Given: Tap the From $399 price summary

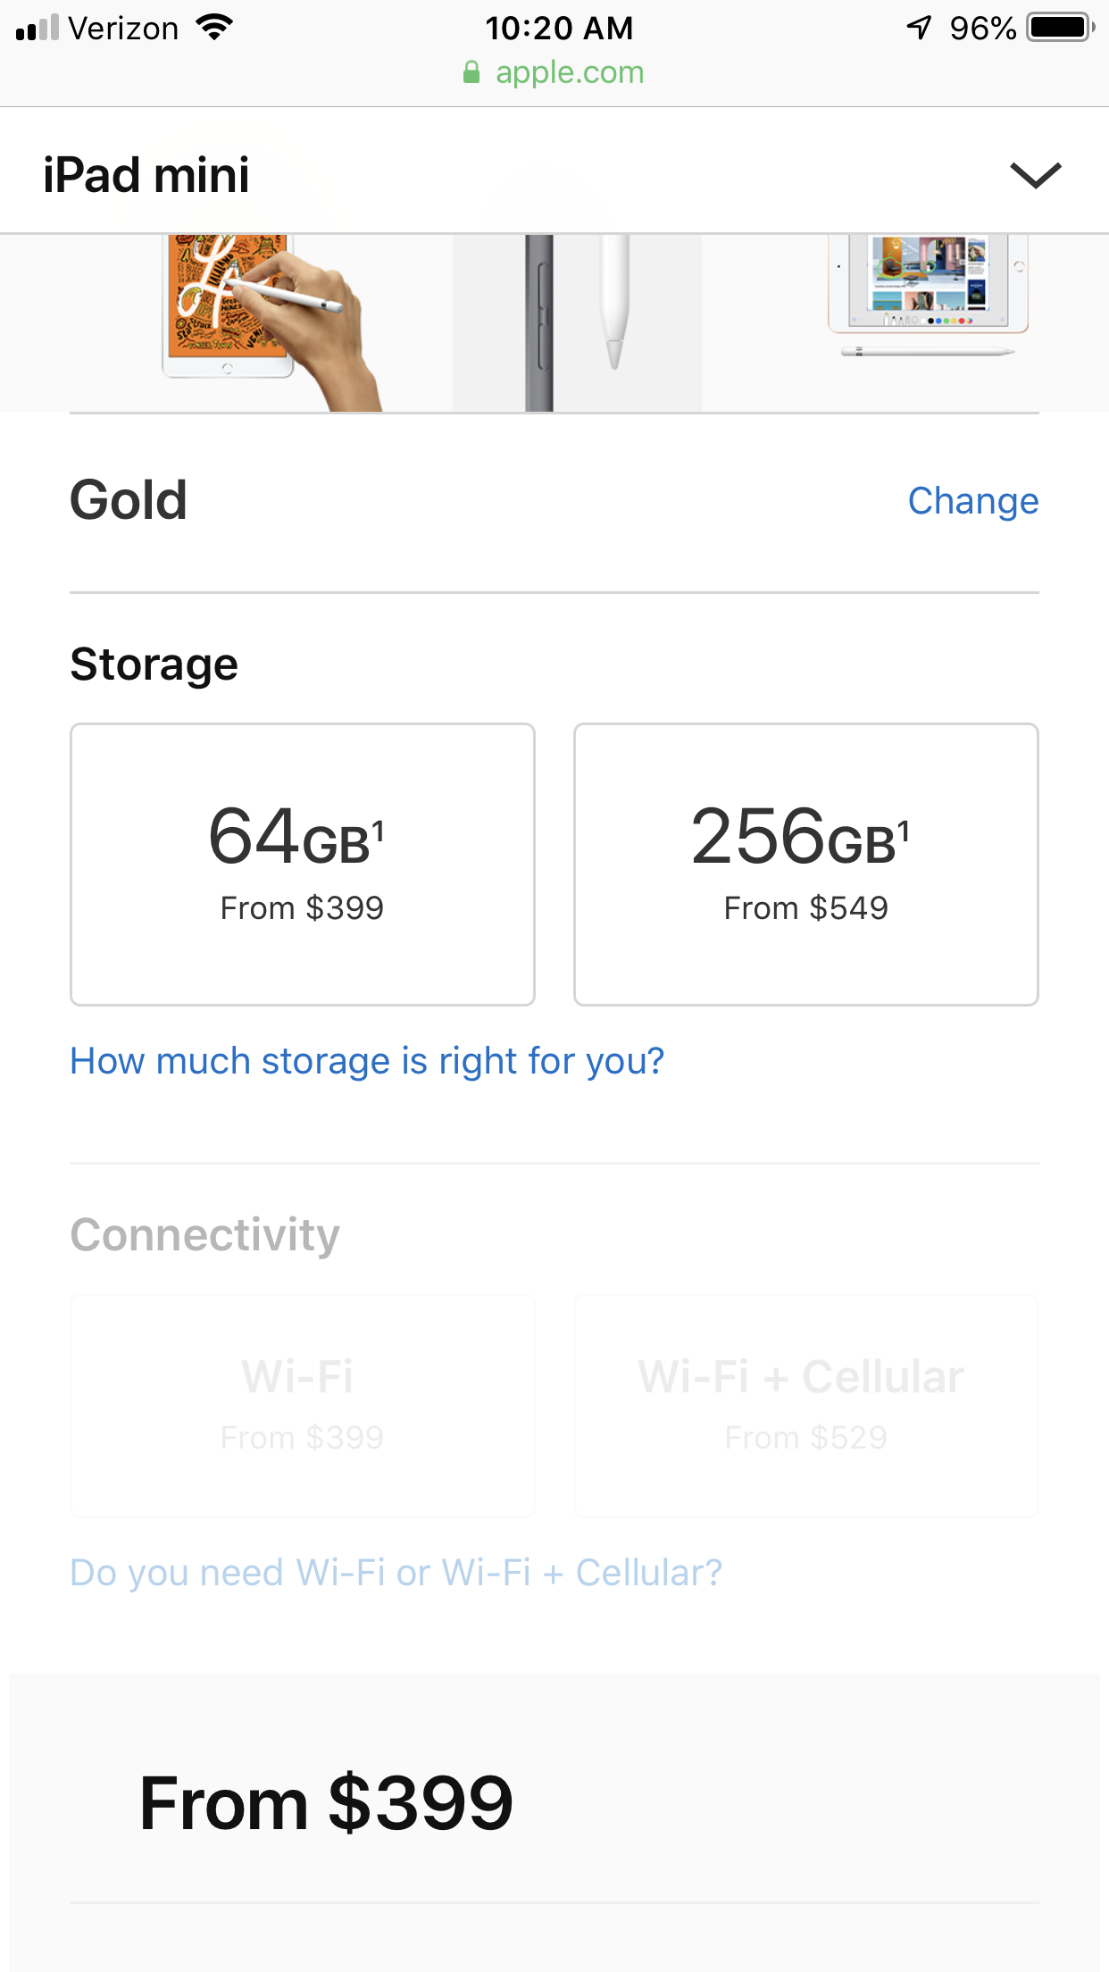Looking at the screenshot, I should (x=326, y=1803).
